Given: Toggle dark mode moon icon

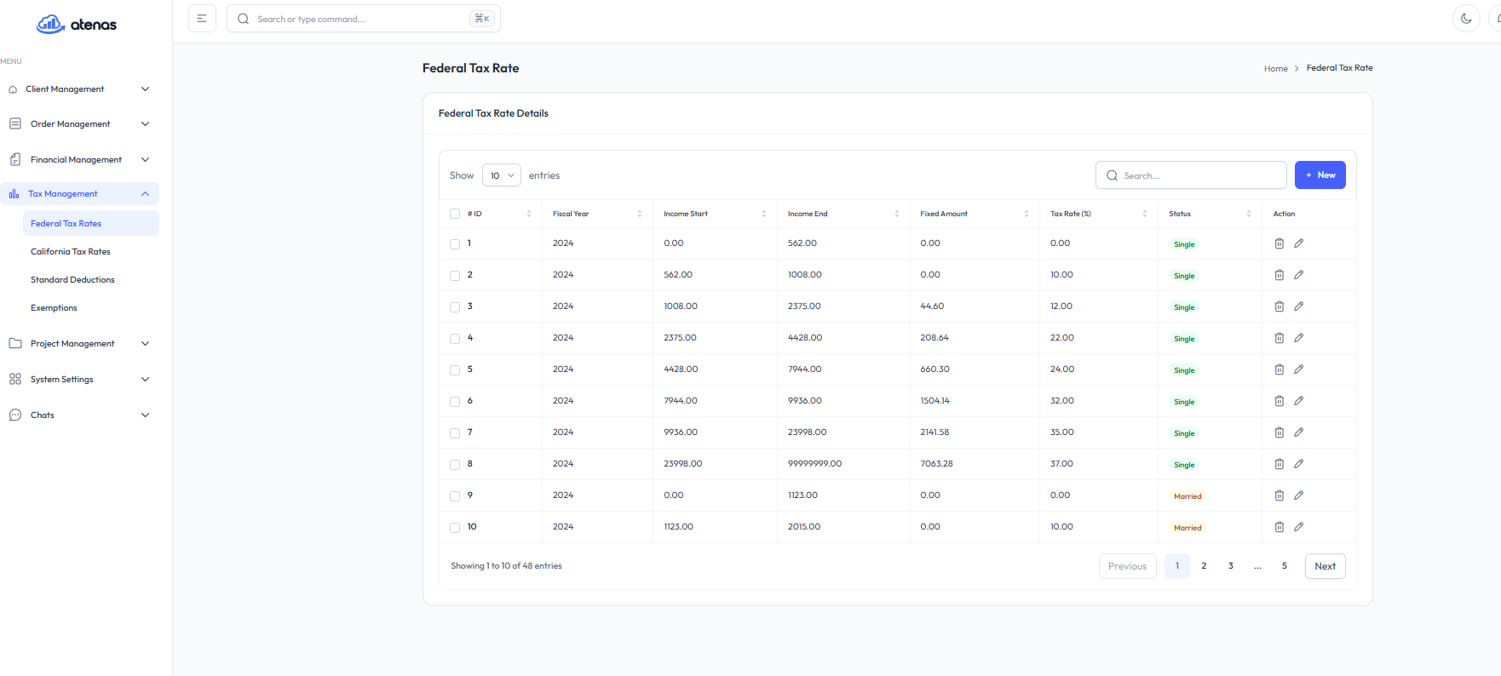Looking at the screenshot, I should point(1465,19).
